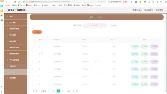Click the orange 删除 batch delete button

(37, 32)
